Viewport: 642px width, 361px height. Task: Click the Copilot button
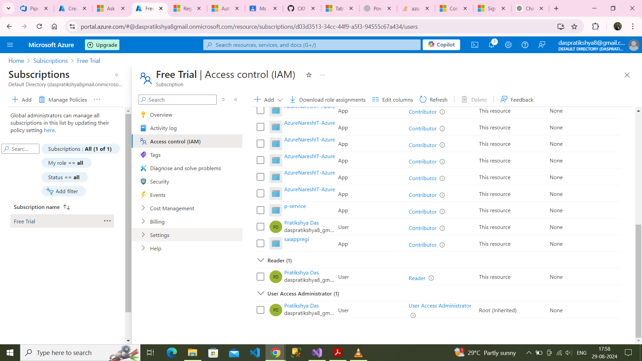[x=441, y=45]
